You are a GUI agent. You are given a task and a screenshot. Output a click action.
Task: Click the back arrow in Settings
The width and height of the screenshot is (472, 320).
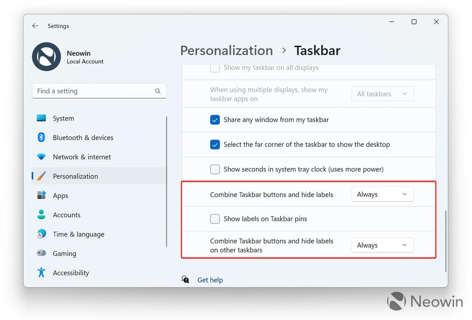pyautogui.click(x=35, y=26)
